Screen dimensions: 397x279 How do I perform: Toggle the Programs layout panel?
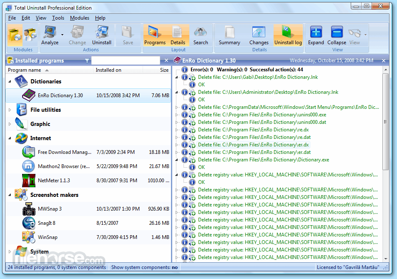(x=155, y=35)
